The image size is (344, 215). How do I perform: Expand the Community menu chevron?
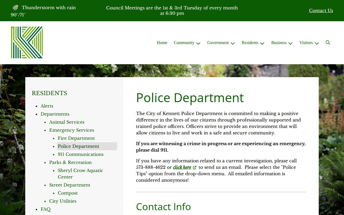click(198, 43)
